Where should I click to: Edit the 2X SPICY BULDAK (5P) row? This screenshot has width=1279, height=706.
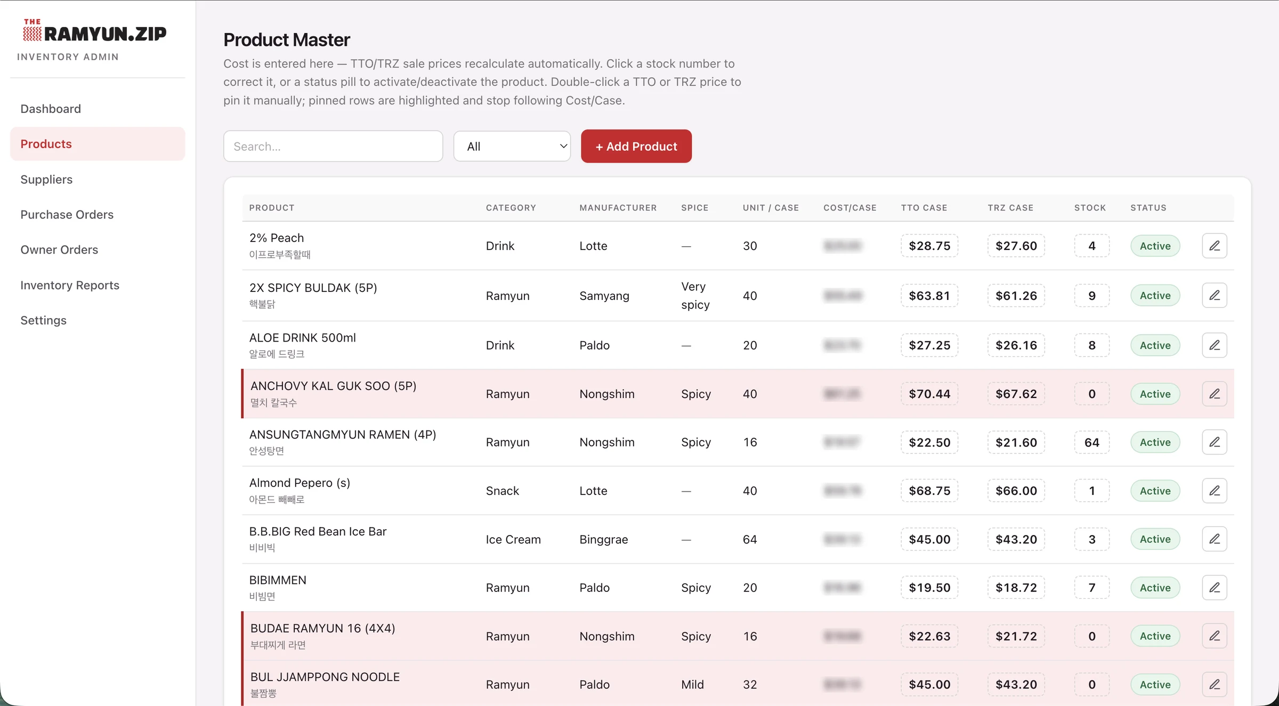[1215, 295]
